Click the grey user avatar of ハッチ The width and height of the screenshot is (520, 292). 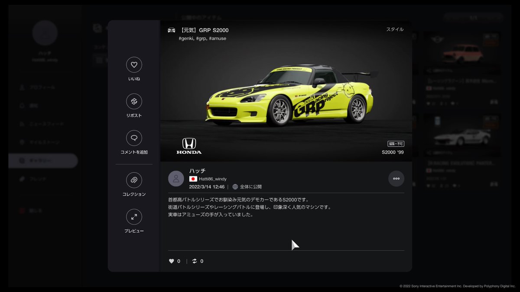click(x=176, y=178)
